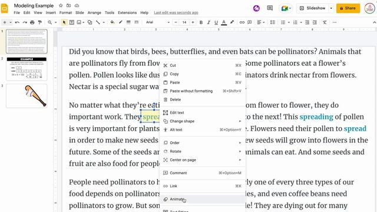The height and width of the screenshot is (212, 377).
Task: Open the Slideshow options dropdown arrow
Action: (x=331, y=8)
